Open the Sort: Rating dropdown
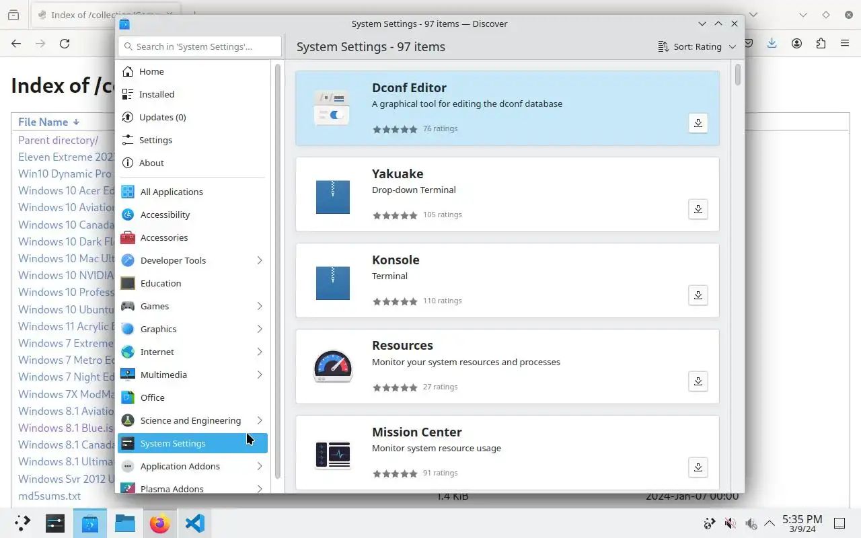Image resolution: width=861 pixels, height=538 pixels. [697, 46]
